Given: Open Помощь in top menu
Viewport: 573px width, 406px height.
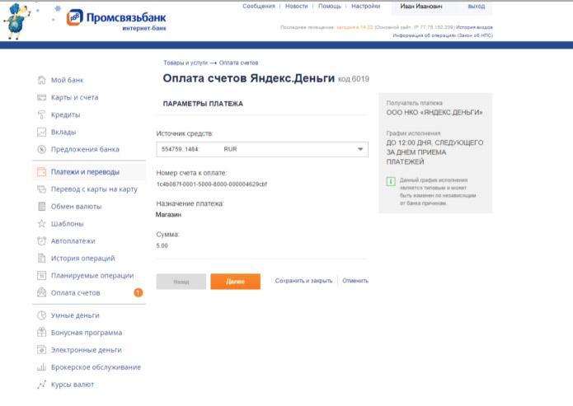Looking at the screenshot, I should (330, 7).
